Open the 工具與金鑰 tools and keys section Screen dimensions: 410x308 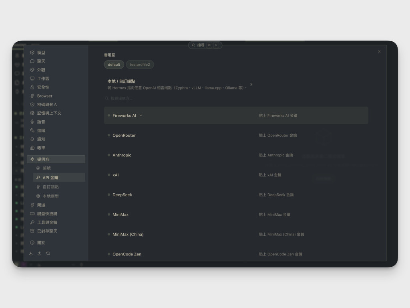tap(56, 222)
